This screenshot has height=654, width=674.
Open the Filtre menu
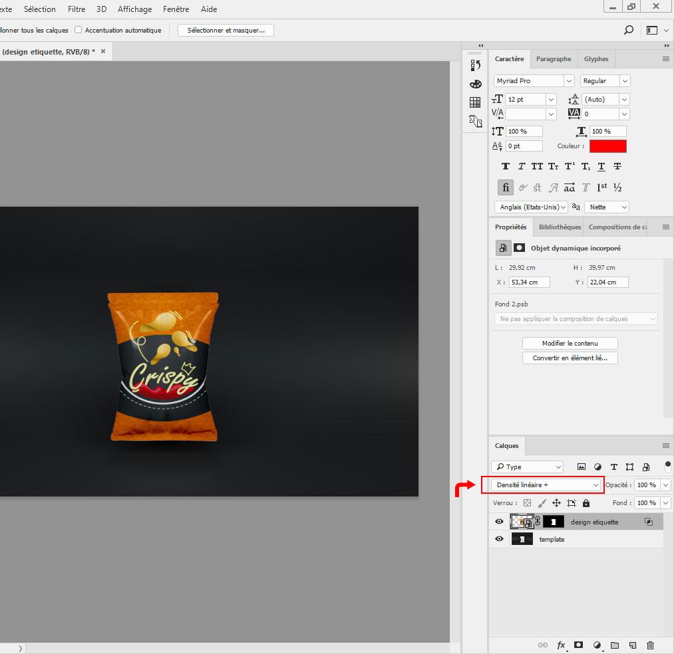[76, 9]
